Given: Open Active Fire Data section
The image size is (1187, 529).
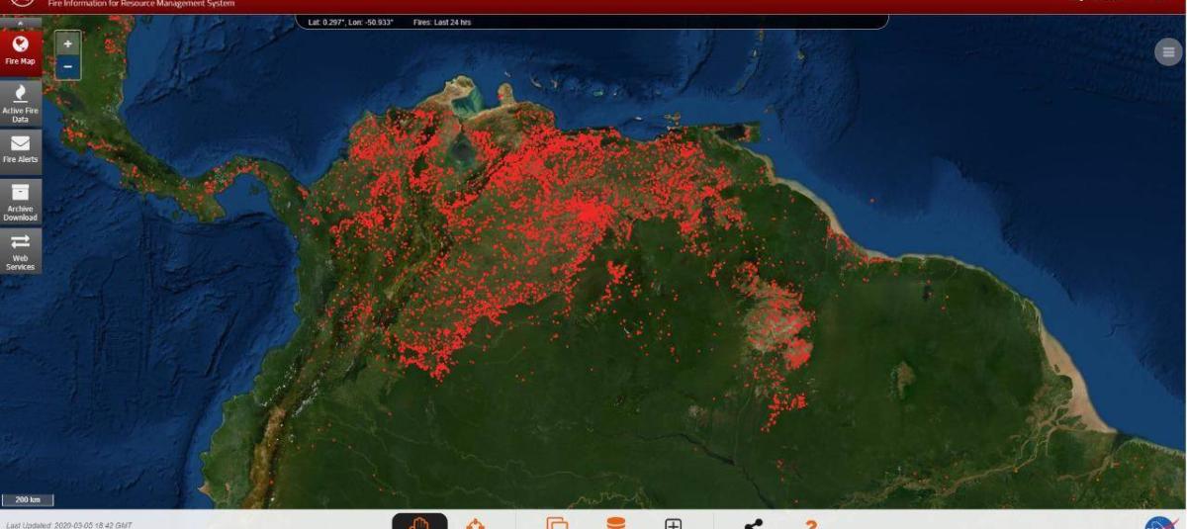Looking at the screenshot, I should (21, 104).
